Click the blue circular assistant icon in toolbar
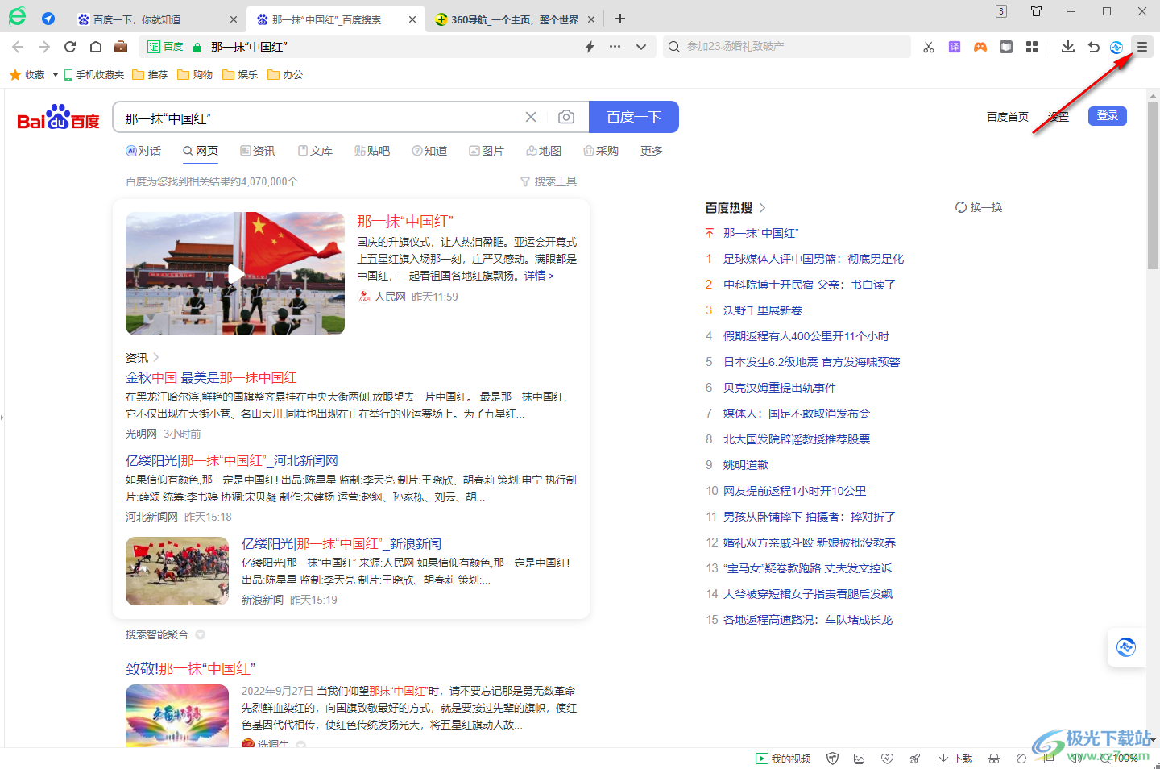 1116,47
